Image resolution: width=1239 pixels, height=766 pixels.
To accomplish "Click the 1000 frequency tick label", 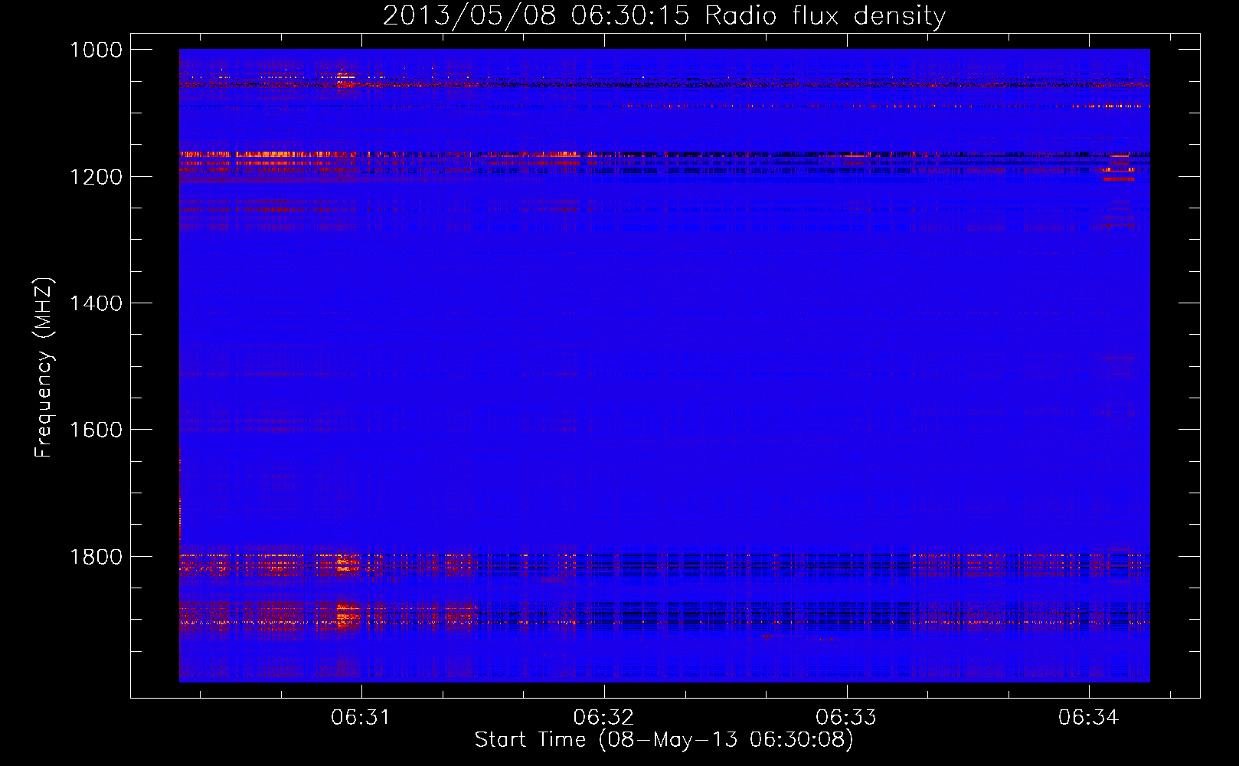I will 96,50.
